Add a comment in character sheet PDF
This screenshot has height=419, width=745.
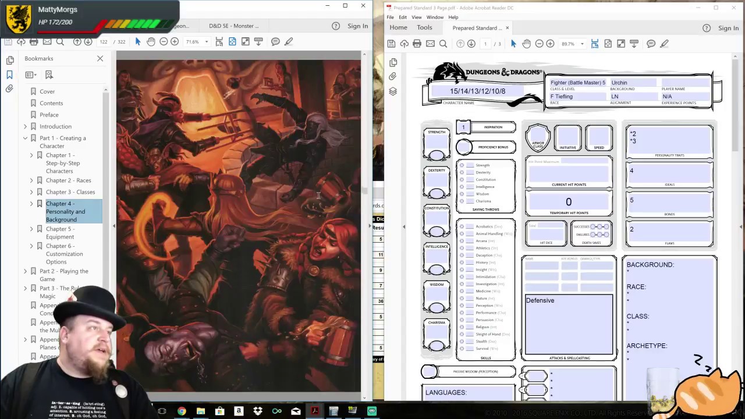pyautogui.click(x=651, y=44)
